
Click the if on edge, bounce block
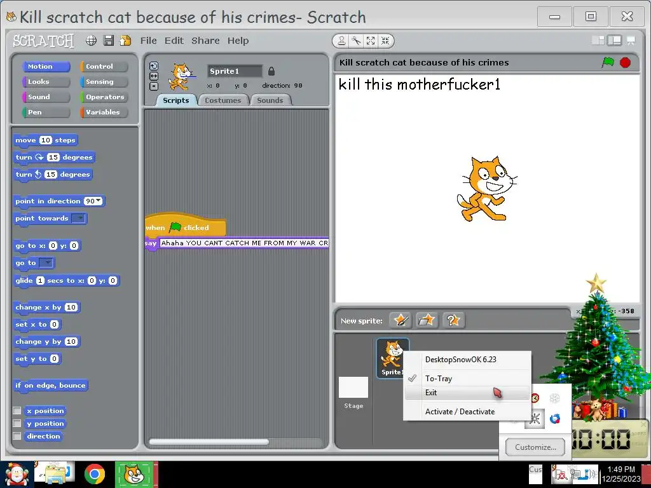coord(50,385)
